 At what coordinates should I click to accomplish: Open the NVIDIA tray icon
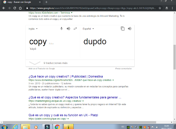click(128, 127)
